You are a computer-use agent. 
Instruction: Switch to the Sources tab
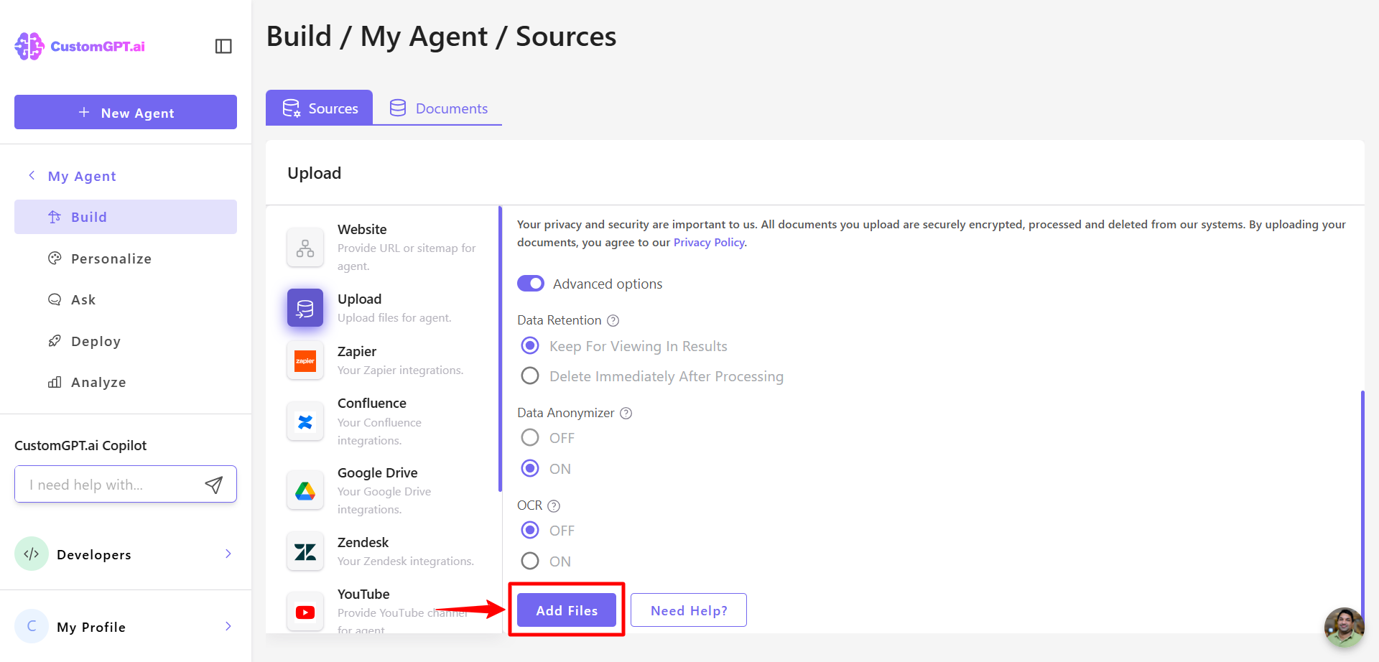pos(319,108)
